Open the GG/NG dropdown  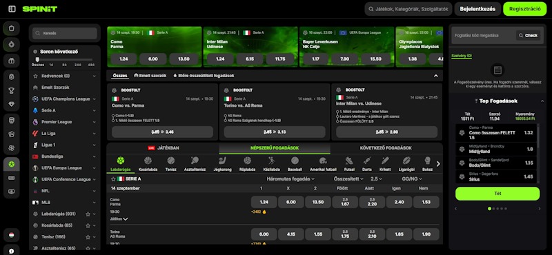(412, 178)
